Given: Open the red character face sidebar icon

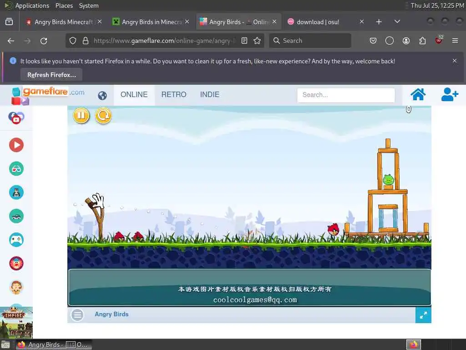Looking at the screenshot, I should coord(16,263).
